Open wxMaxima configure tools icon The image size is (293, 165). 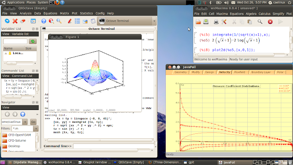pyautogui.click(x=224, y=22)
